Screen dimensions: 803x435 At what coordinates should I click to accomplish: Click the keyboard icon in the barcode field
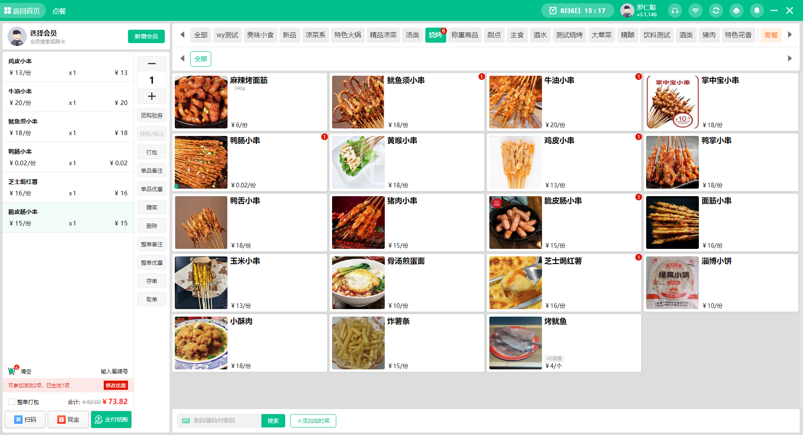tap(187, 421)
